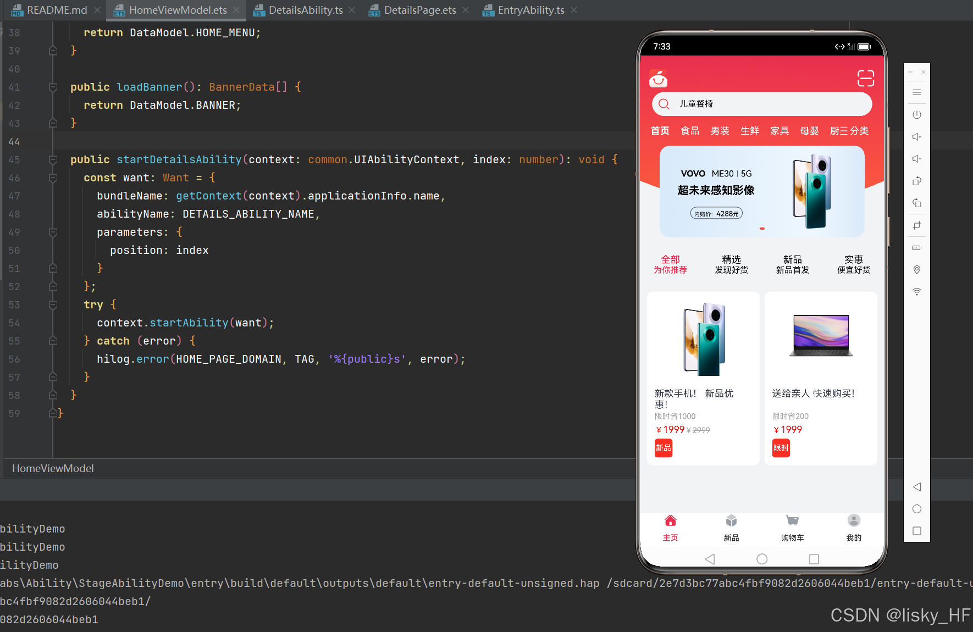The width and height of the screenshot is (973, 632).
Task: Collapse loadBanner method fold at line 41
Action: 53,87
